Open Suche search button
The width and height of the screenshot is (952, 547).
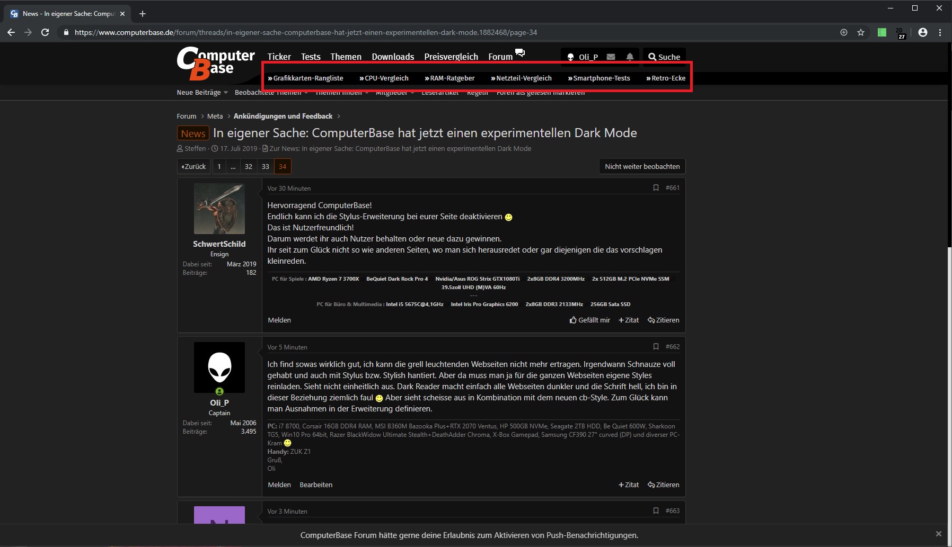664,57
